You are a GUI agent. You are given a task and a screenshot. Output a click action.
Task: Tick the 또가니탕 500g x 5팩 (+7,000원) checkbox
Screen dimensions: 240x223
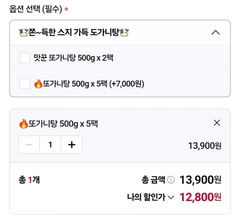pos(25,84)
